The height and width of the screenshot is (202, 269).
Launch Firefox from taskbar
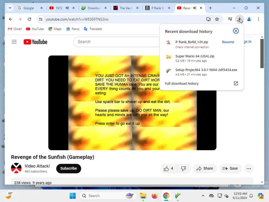(x=154, y=196)
